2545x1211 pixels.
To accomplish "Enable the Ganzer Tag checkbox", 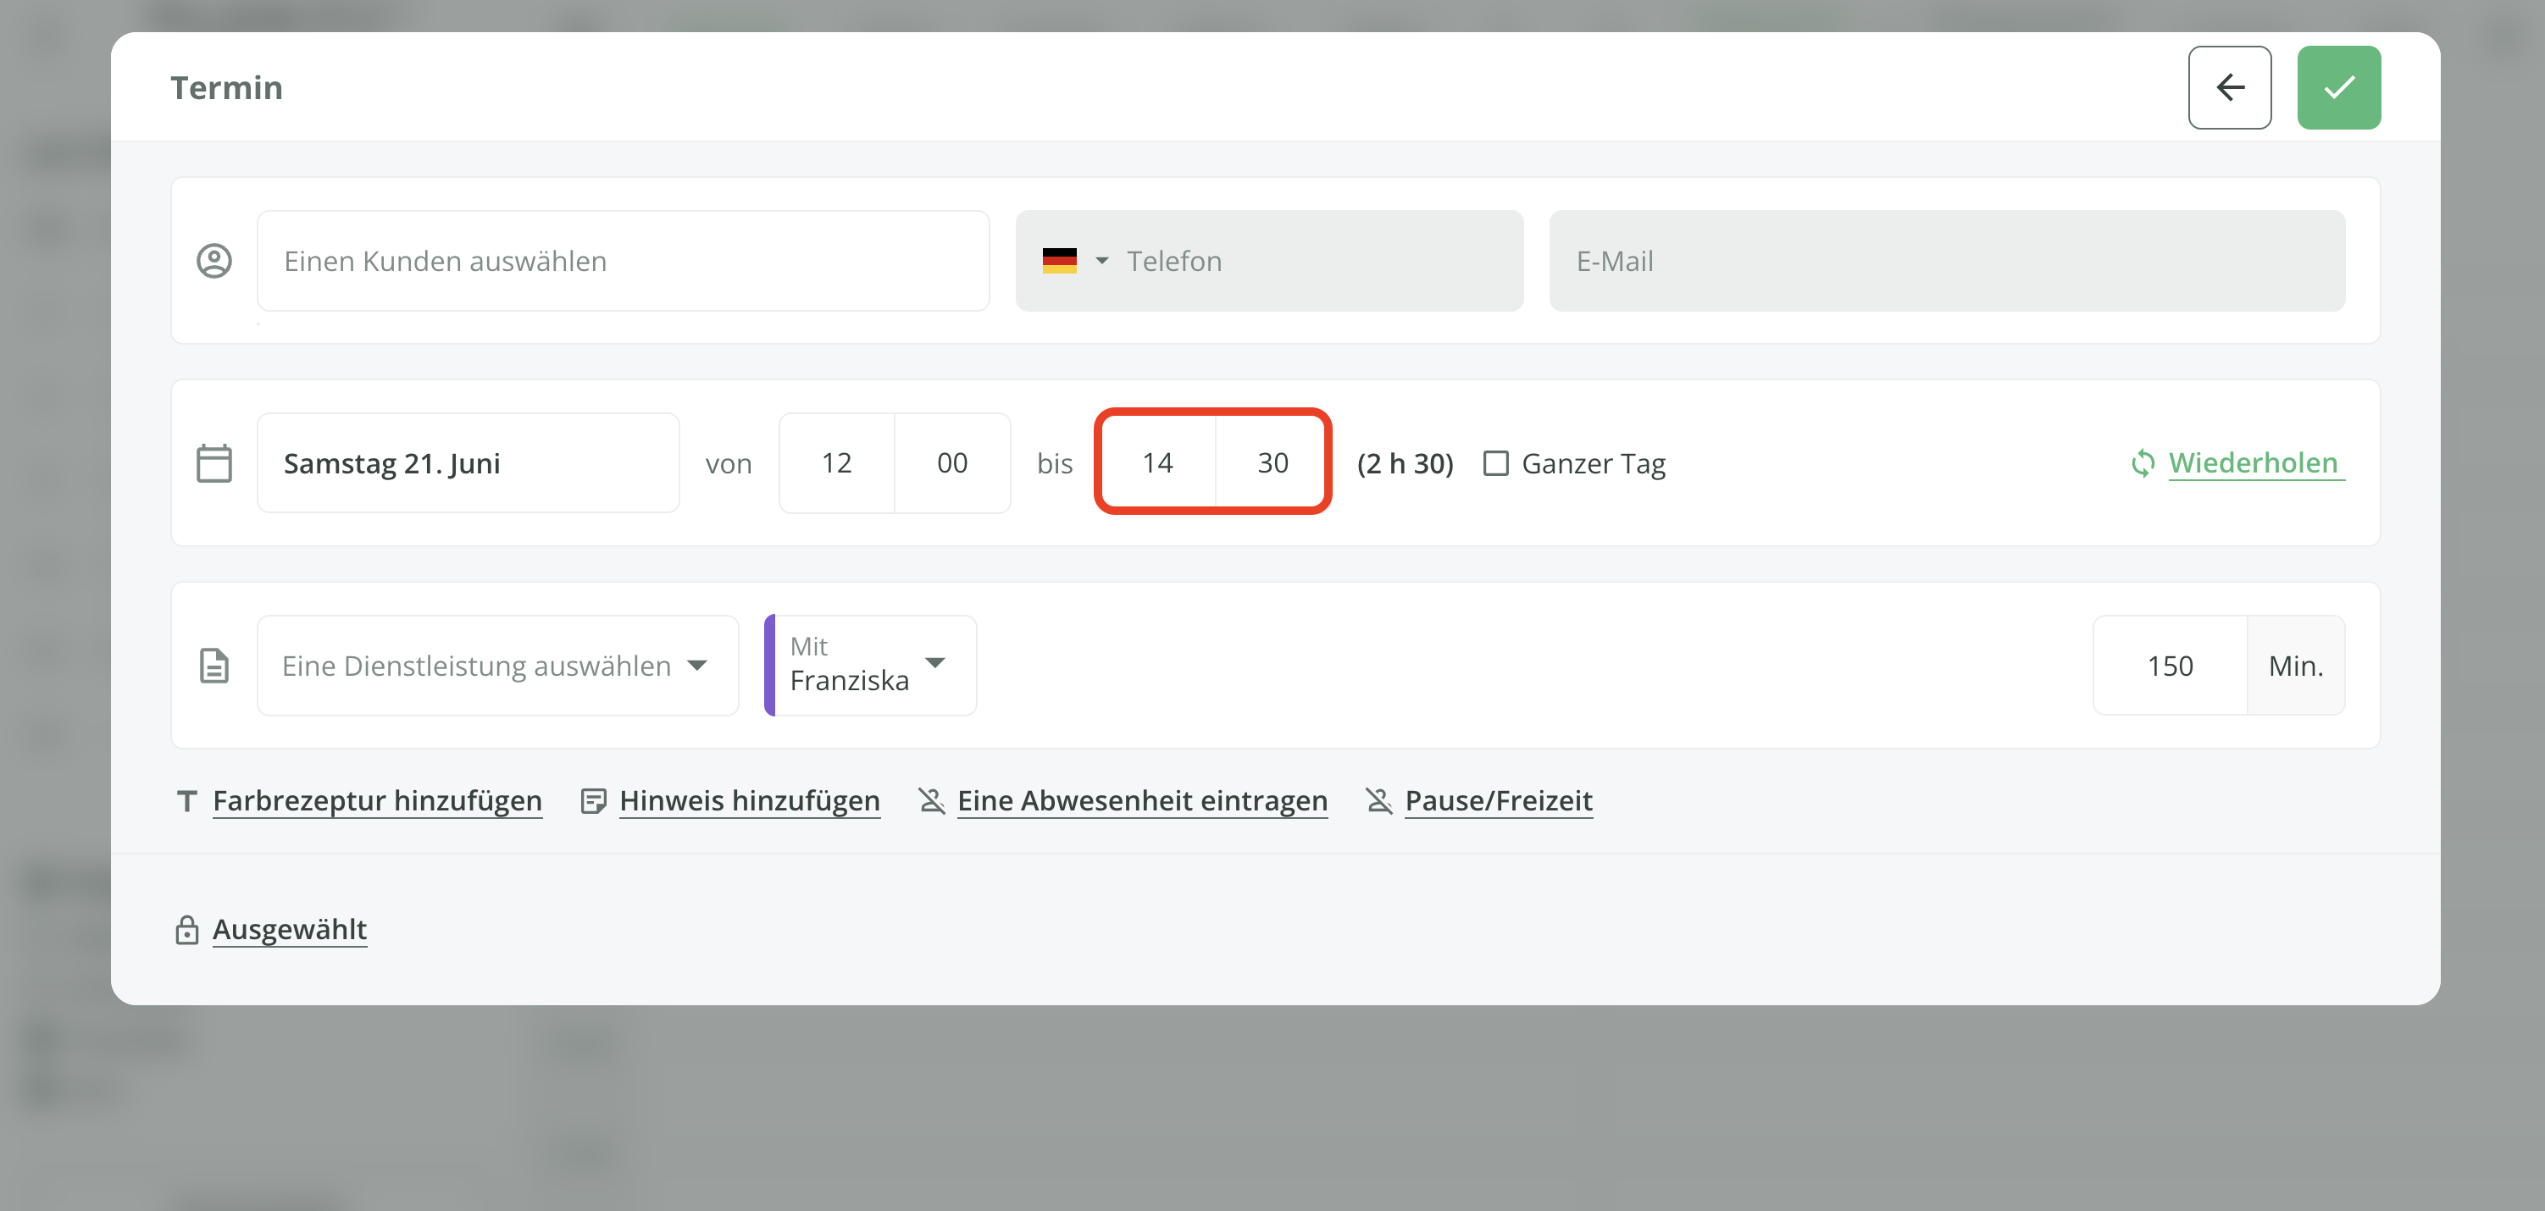I will [x=1496, y=463].
